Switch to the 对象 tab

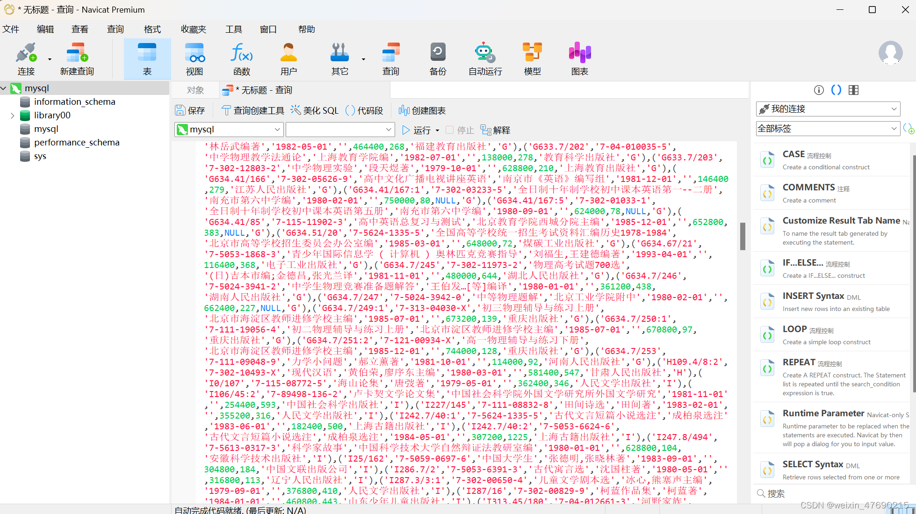[195, 90]
